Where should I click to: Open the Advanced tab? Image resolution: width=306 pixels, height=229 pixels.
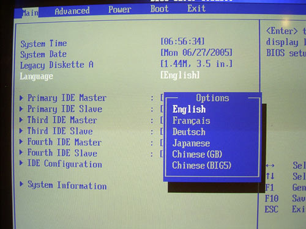[72, 11]
